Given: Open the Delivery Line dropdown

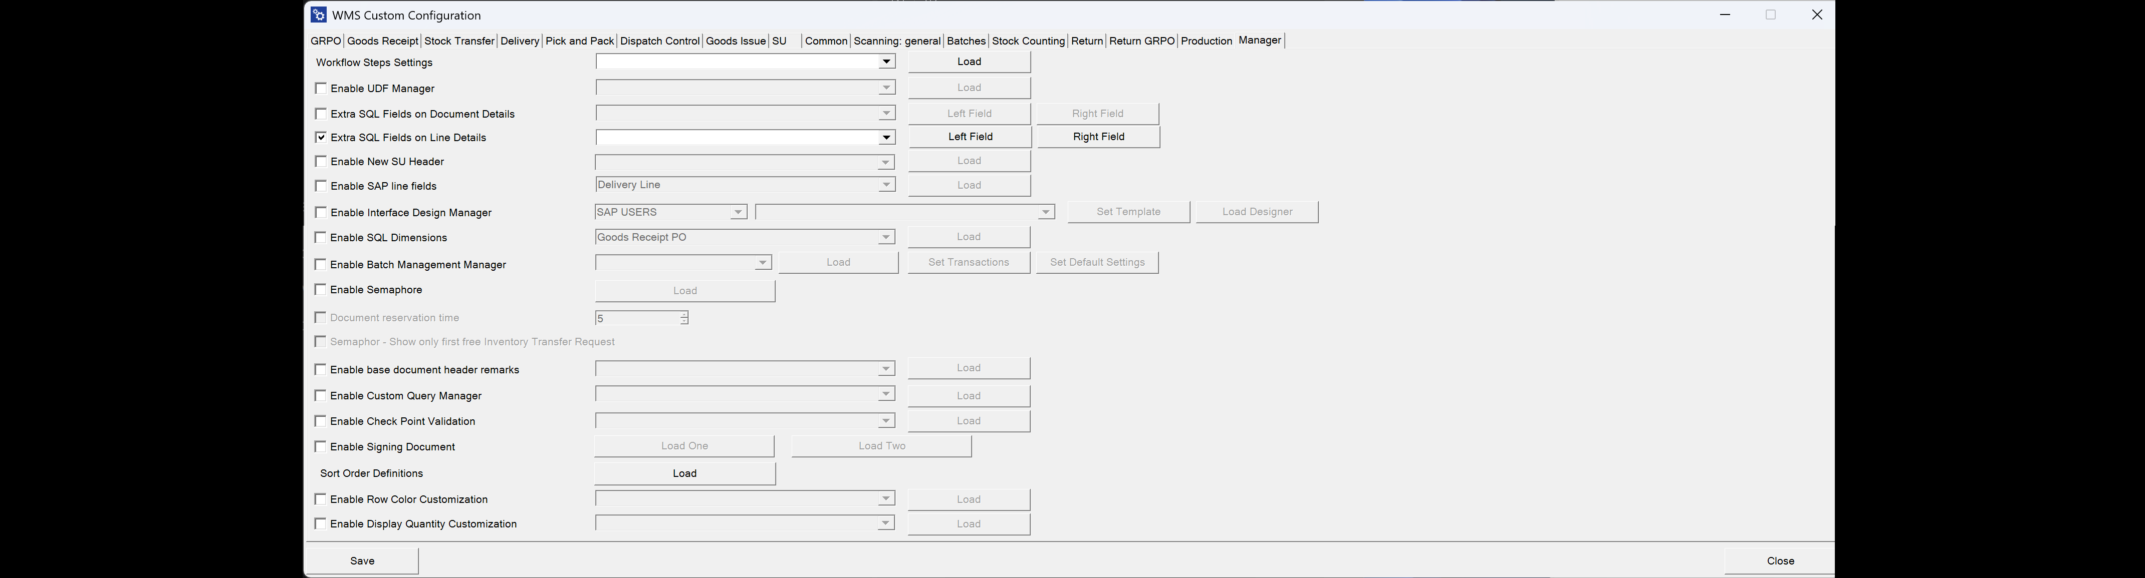Looking at the screenshot, I should (886, 185).
